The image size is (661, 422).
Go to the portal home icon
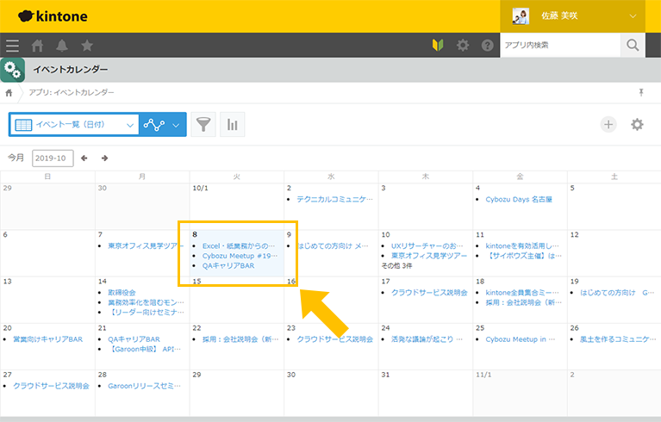click(37, 46)
